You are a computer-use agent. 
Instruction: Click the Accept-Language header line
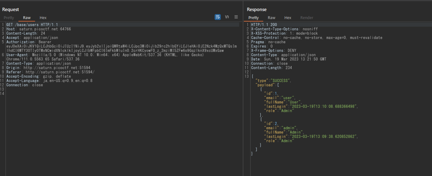pos(49,81)
